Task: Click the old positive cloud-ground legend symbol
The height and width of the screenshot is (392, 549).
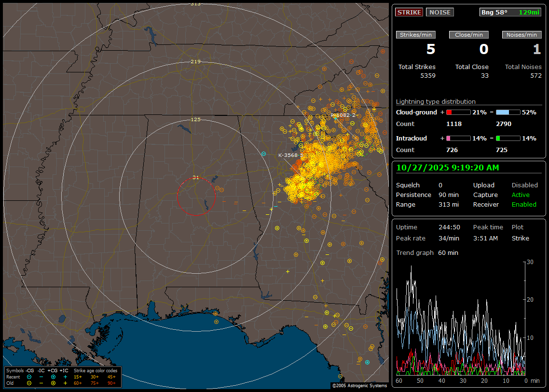Action: click(x=53, y=383)
